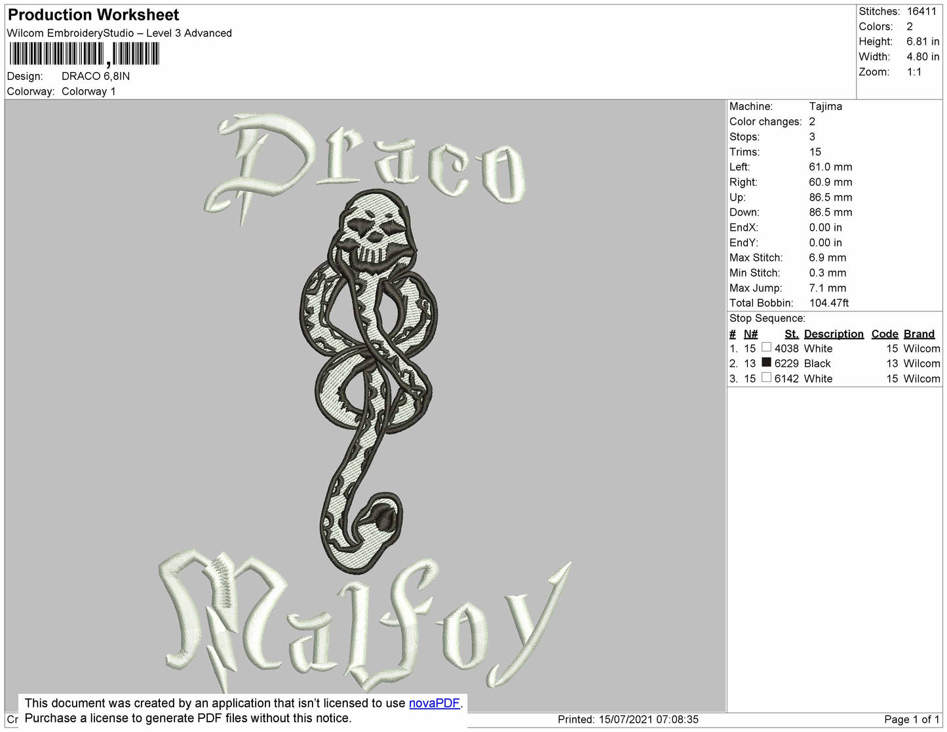Click the "Brand" column header

click(x=919, y=334)
